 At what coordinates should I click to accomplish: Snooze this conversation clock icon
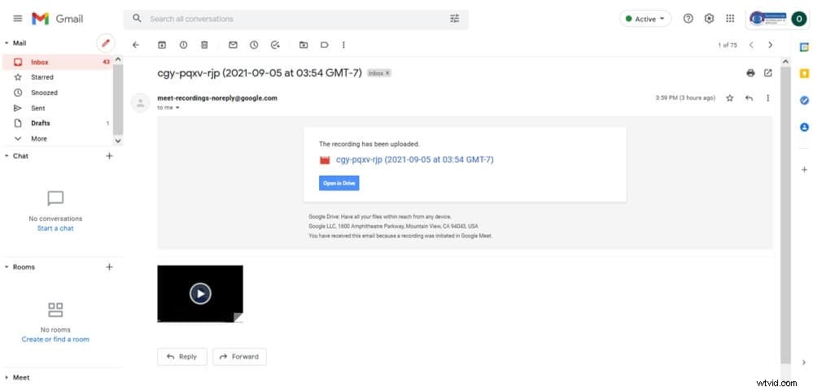point(254,45)
